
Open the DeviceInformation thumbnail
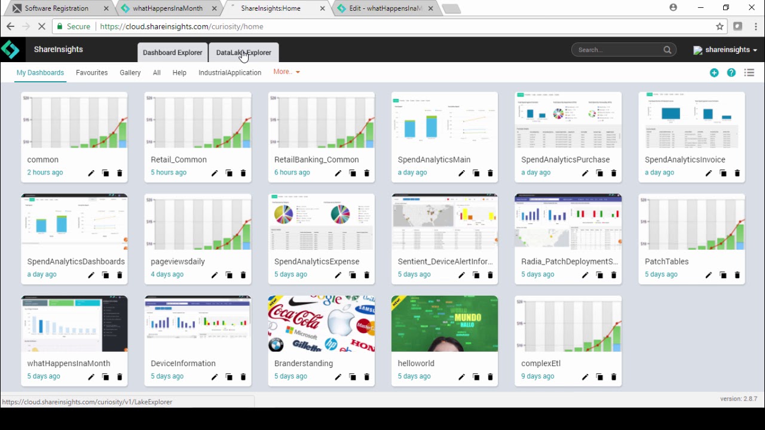(x=198, y=324)
